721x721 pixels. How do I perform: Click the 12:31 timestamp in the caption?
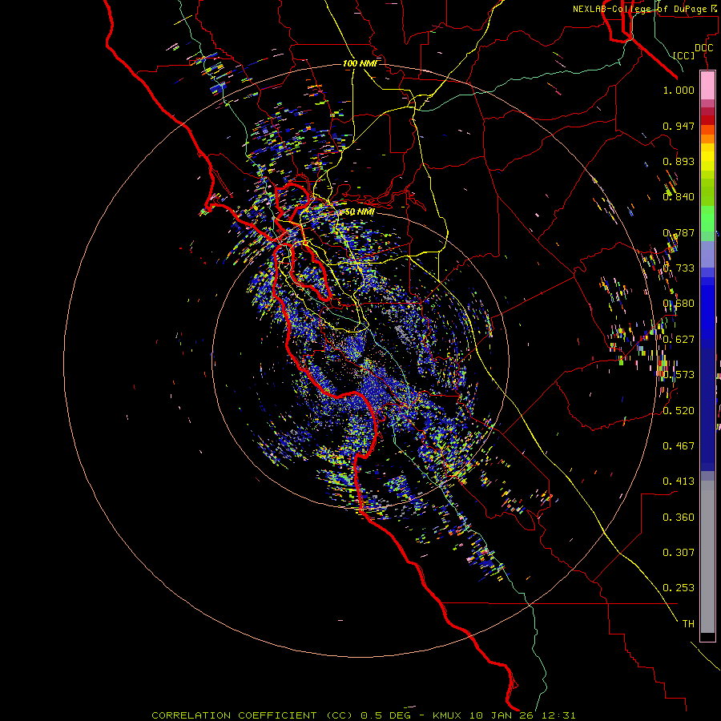[x=558, y=715]
